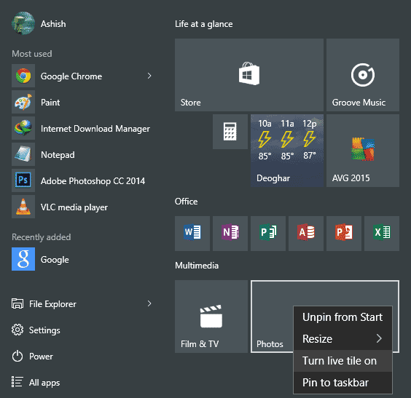Open the PowerPoint tile
The height and width of the screenshot is (398, 411).
(x=344, y=234)
